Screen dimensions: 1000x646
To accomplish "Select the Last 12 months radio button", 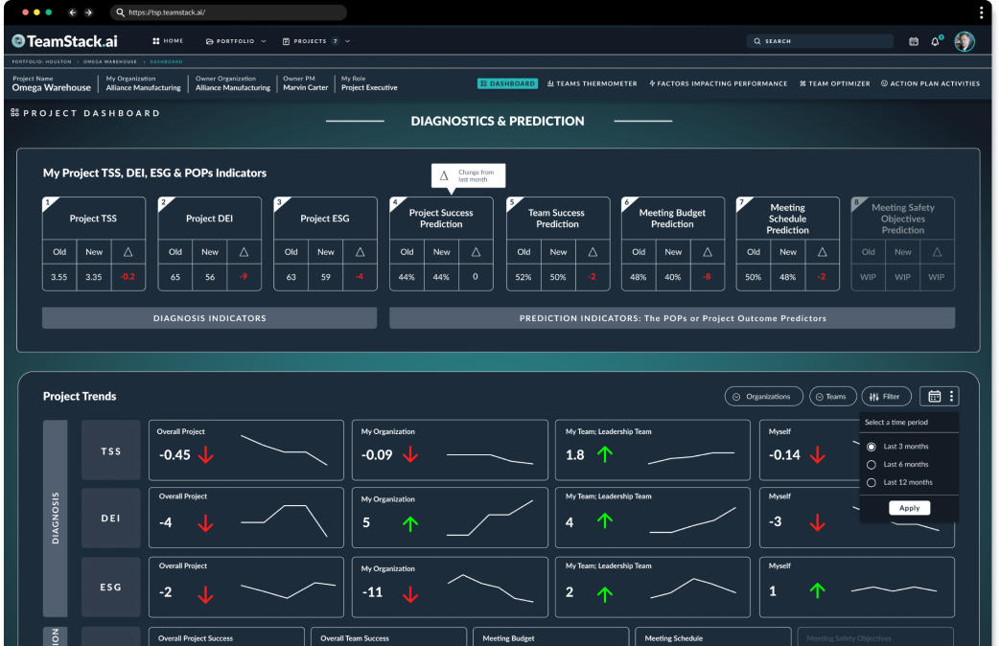I will click(x=872, y=482).
